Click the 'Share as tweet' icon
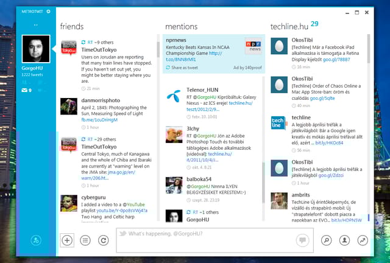390x263 pixels. click(168, 68)
